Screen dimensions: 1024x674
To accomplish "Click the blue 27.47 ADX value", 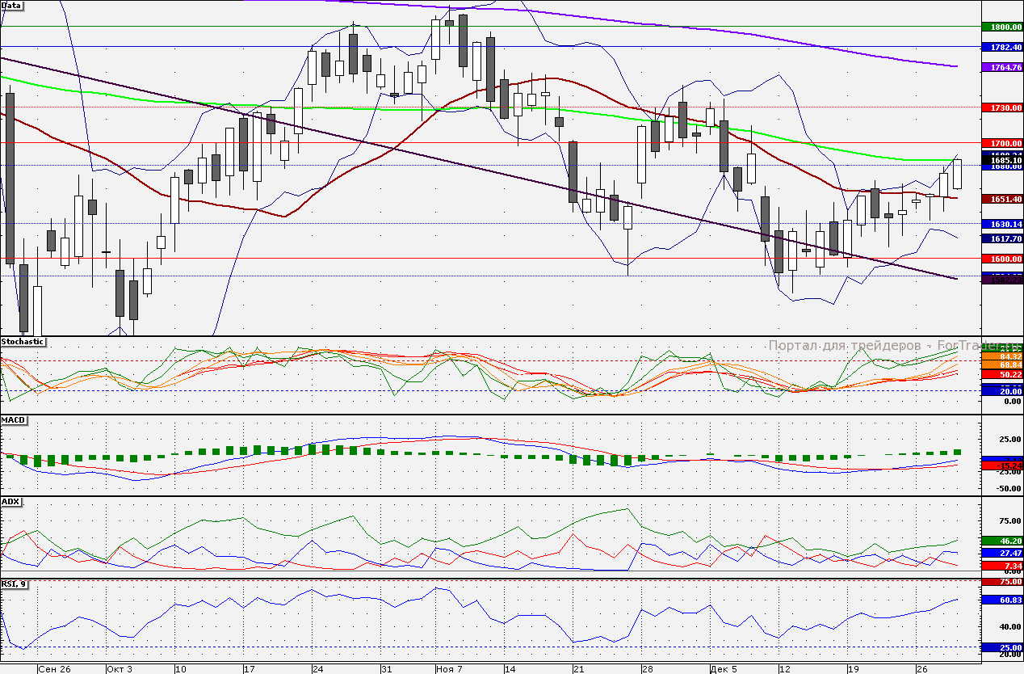I will (x=1001, y=554).
